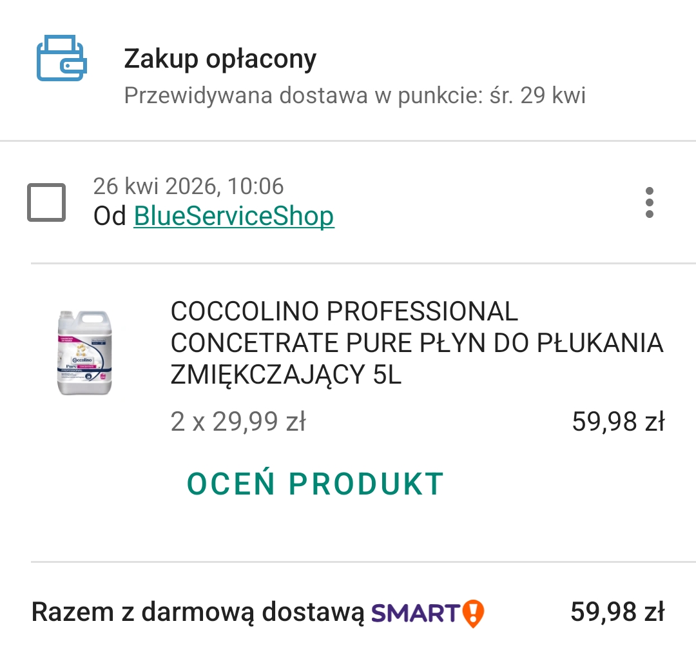Image resolution: width=696 pixels, height=648 pixels.
Task: Click the 10:06 purchase time stamp
Action: point(256,186)
